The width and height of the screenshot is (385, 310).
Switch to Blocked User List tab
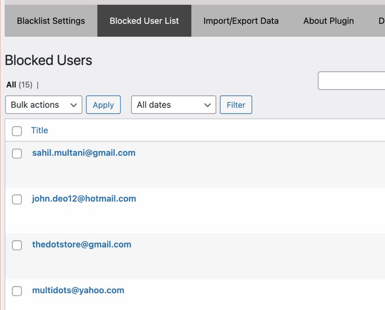click(x=144, y=21)
